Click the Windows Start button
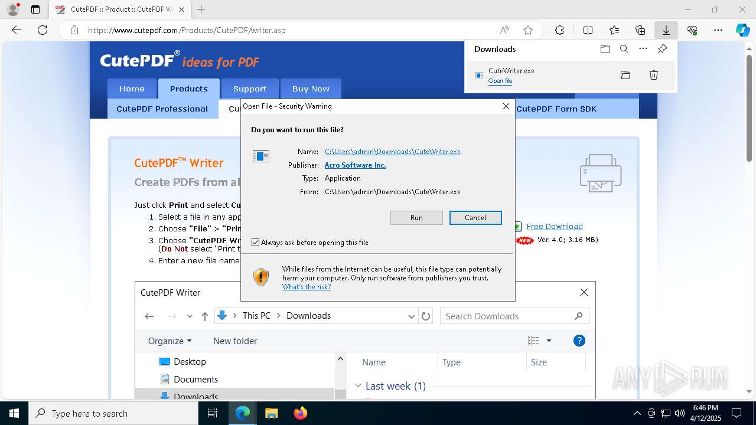This screenshot has height=425, width=756. (14, 413)
